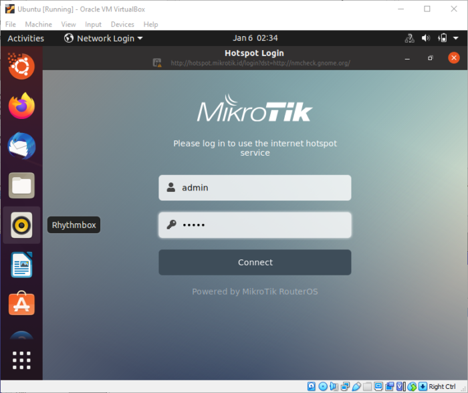Click the VirtualBox optical drive status icon

pos(323,386)
